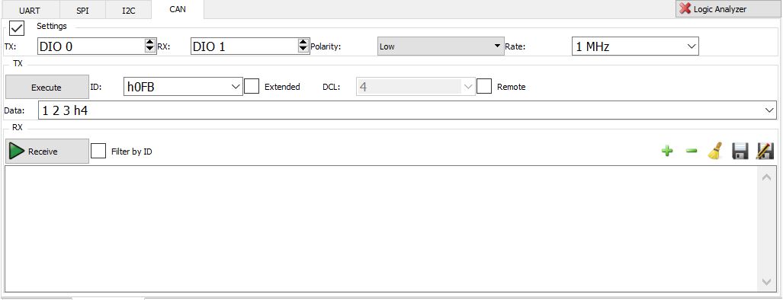Select the CAN tab
Screen dimensions: 783x300
(x=178, y=9)
